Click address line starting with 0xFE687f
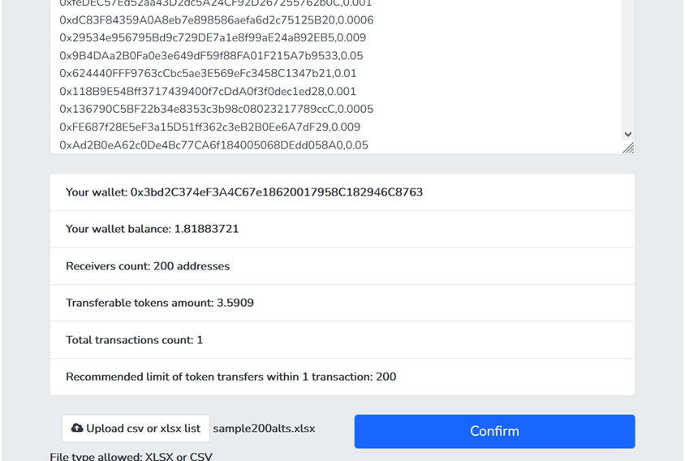Viewport: 685px width, 461px height. coord(209,127)
